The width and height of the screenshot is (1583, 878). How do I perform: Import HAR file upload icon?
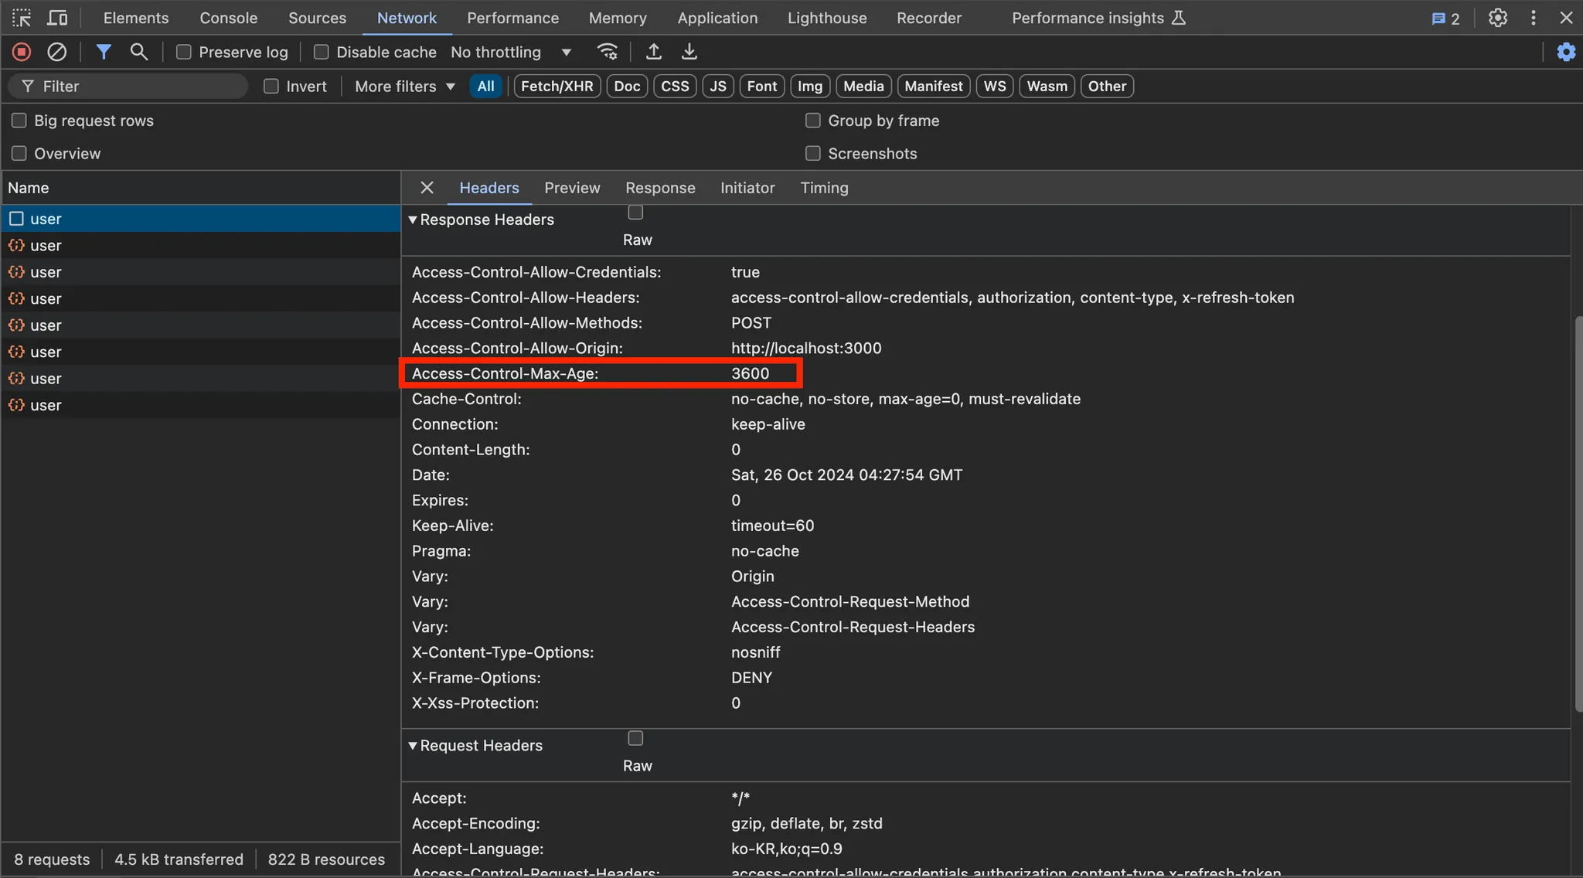tap(654, 52)
